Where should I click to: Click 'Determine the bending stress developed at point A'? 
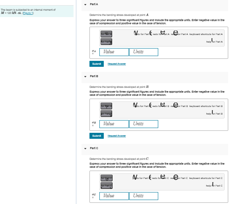click(x=119, y=15)
